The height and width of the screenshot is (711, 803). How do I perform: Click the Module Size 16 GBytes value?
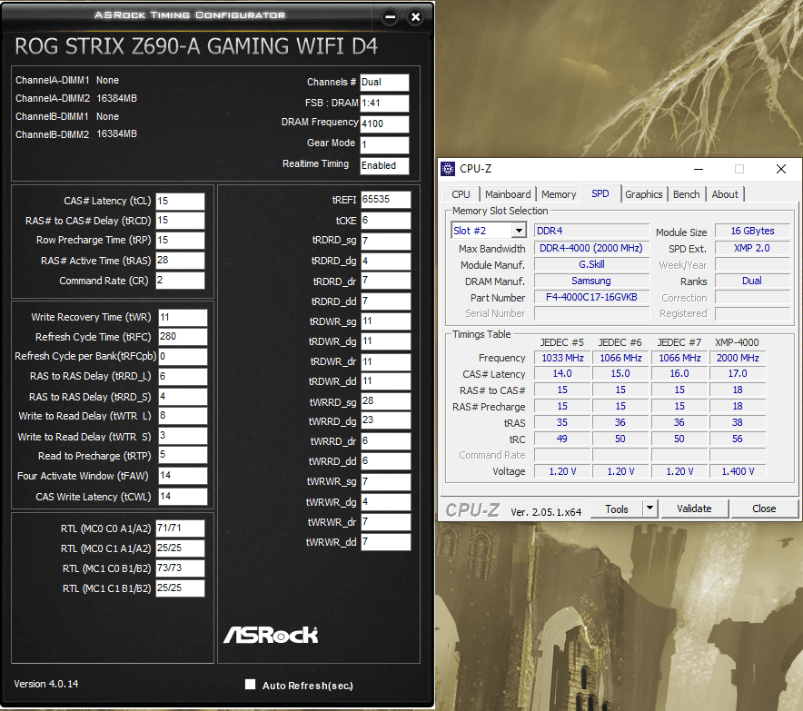coord(752,231)
